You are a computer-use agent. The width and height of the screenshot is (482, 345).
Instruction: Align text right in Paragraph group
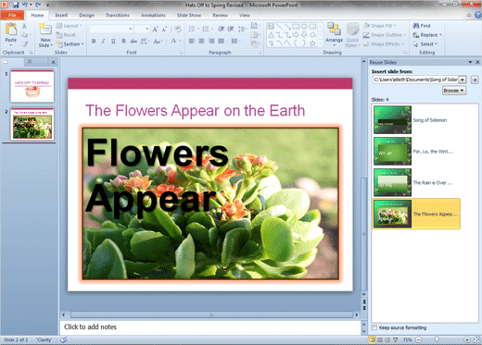click(x=211, y=41)
